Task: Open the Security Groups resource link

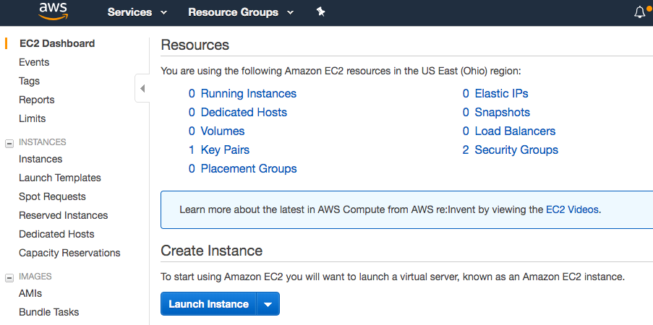Action: click(516, 149)
